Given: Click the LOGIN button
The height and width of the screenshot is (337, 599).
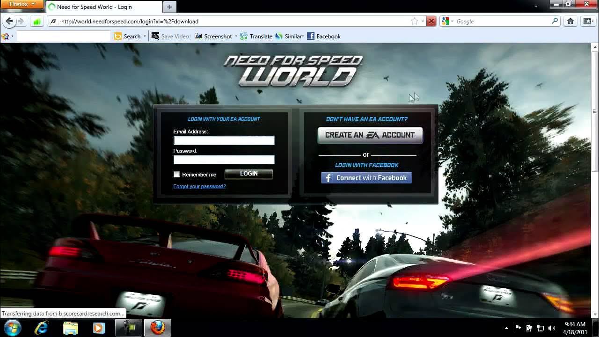Looking at the screenshot, I should point(248,174).
